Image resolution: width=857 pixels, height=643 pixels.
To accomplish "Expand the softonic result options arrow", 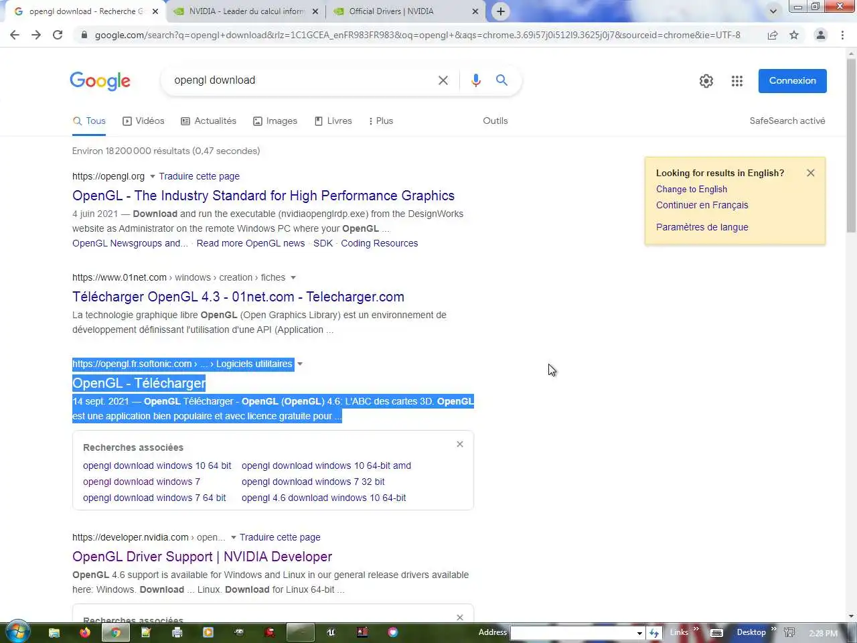I will coord(300,364).
